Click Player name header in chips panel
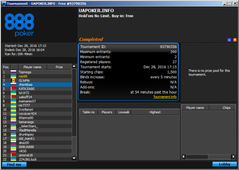This screenshot has height=170, width=239. point(195,108)
